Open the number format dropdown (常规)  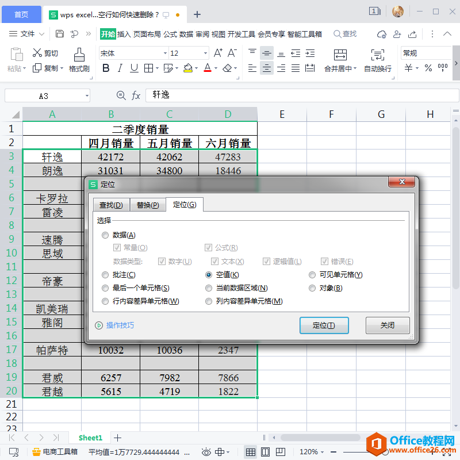425,53
